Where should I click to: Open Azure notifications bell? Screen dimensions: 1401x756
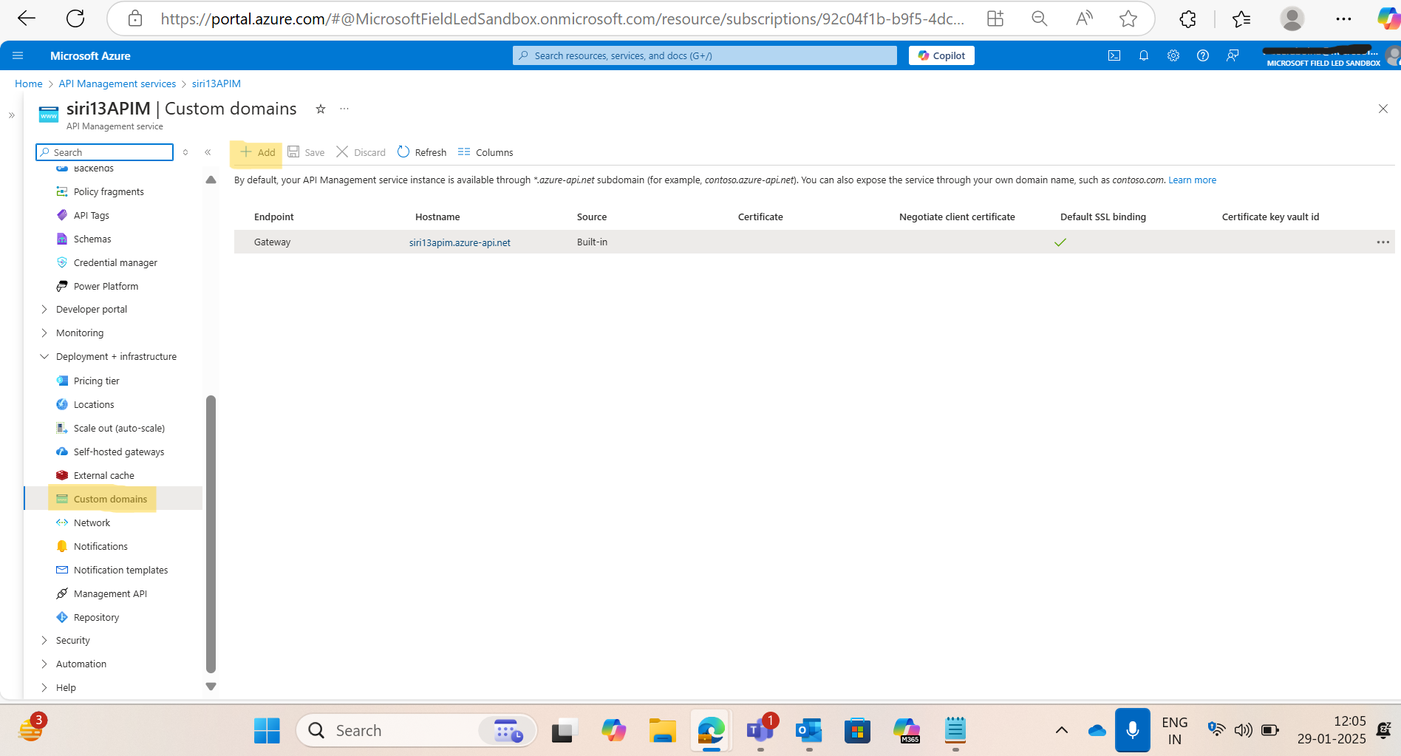pos(1144,55)
